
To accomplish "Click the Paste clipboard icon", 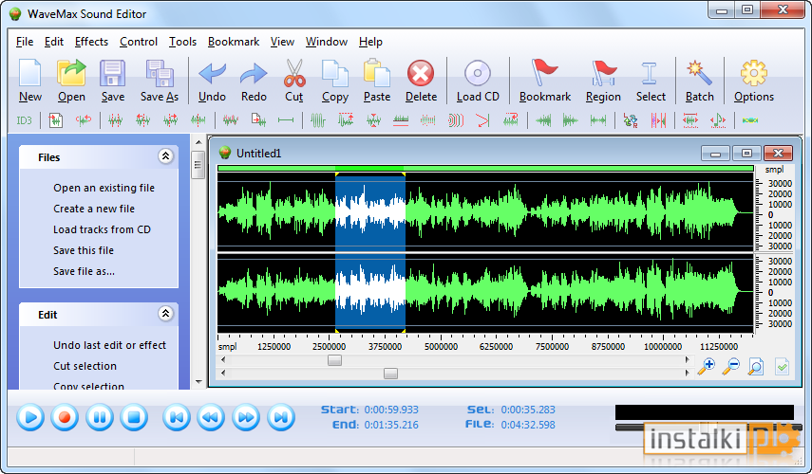I will click(376, 73).
